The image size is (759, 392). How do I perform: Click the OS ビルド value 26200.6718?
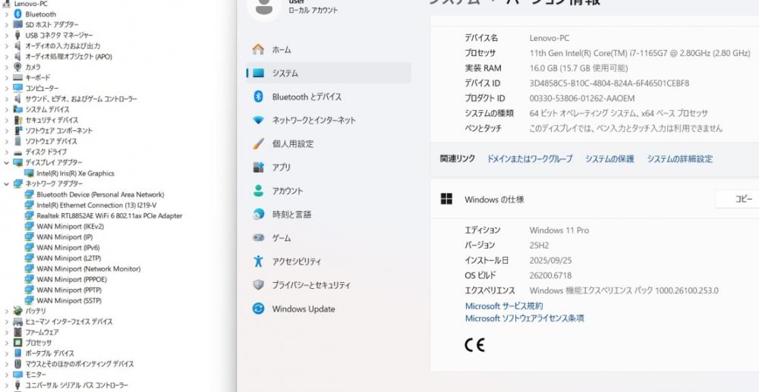click(x=550, y=275)
